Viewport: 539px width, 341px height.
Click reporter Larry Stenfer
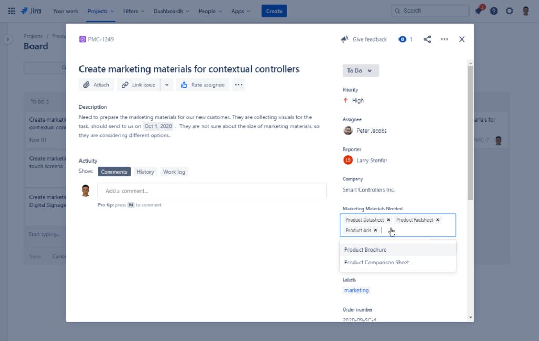(x=372, y=160)
